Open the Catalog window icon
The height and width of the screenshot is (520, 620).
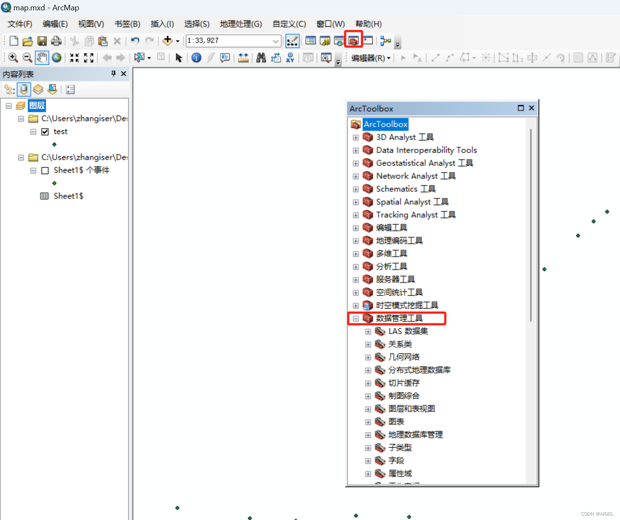(x=325, y=41)
